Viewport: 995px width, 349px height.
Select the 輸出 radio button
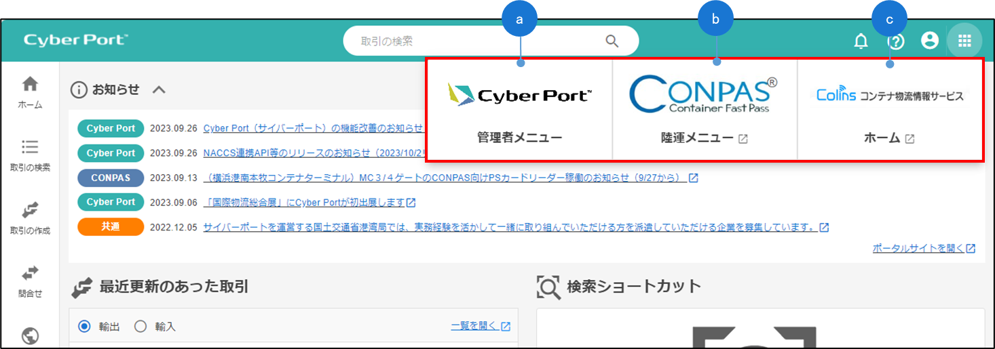(84, 327)
